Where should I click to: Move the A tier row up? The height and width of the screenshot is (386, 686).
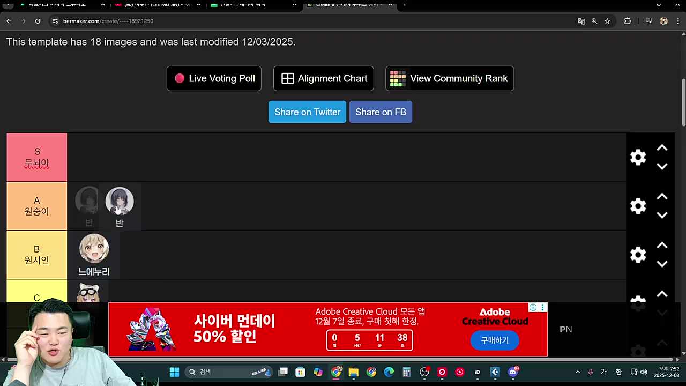point(662,197)
